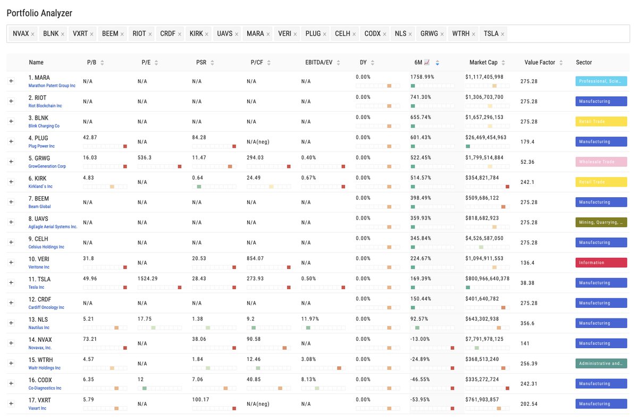Expand the NVAX row details
The width and height of the screenshot is (638, 420).
tap(11, 343)
